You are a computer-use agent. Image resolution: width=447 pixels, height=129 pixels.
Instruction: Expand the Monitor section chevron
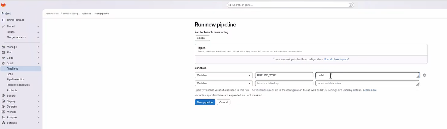[x=38, y=112]
